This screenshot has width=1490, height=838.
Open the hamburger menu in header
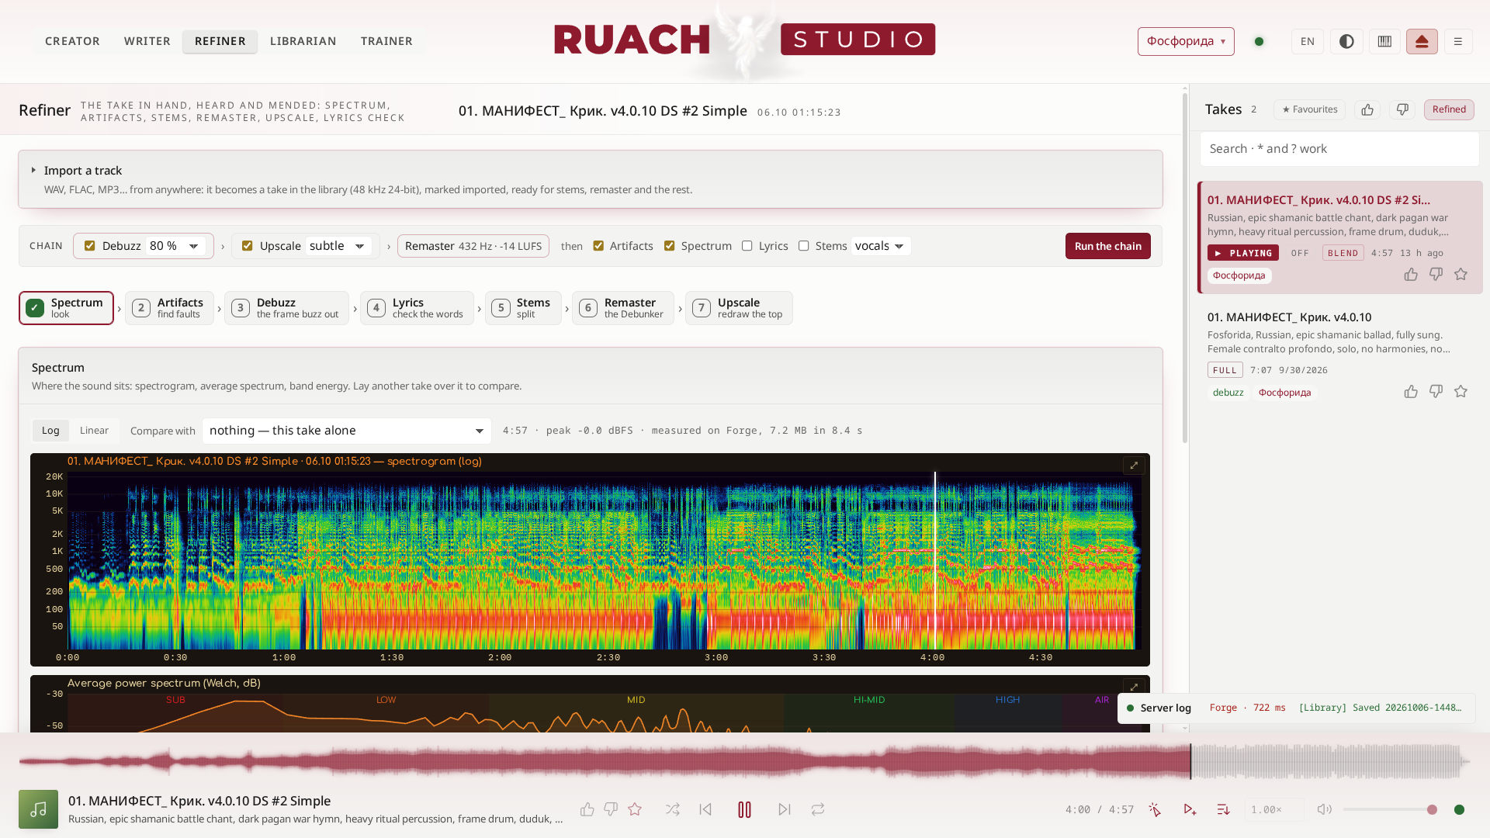1458,41
